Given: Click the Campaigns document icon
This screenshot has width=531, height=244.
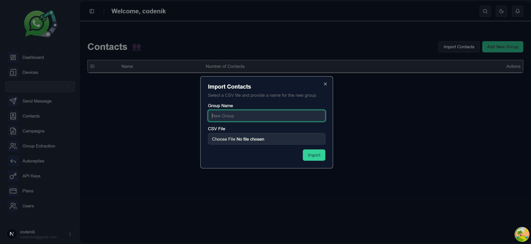Looking at the screenshot, I should coord(13,131).
